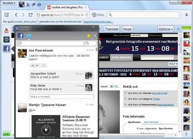Open Ilse Peereboom's profile picture
Viewport: 193px width, 139px height.
[x=22, y=53]
